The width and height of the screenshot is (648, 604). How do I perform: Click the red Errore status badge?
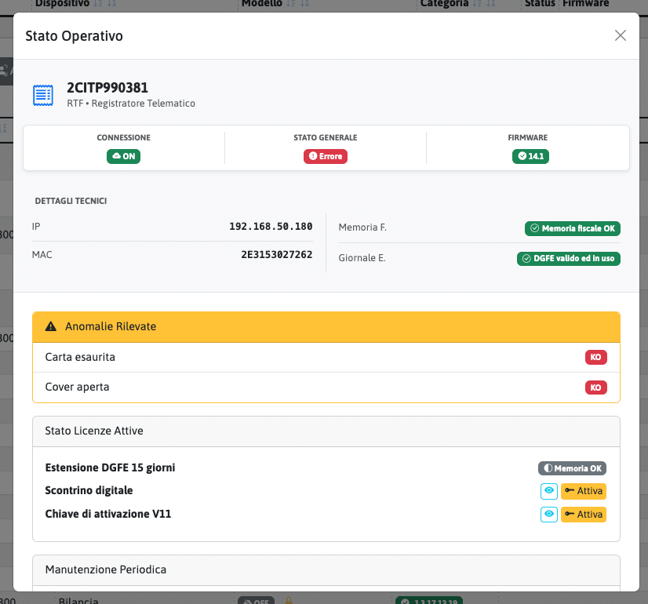pos(325,156)
